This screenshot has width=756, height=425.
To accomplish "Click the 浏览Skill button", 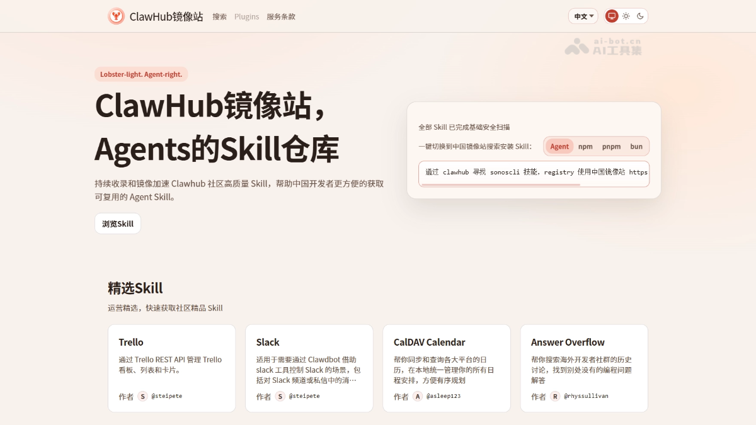I will (x=118, y=224).
